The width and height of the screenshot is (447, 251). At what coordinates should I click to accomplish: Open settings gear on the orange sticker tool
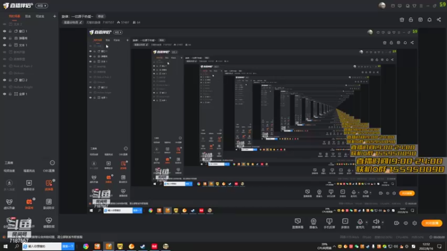[x=54, y=180]
